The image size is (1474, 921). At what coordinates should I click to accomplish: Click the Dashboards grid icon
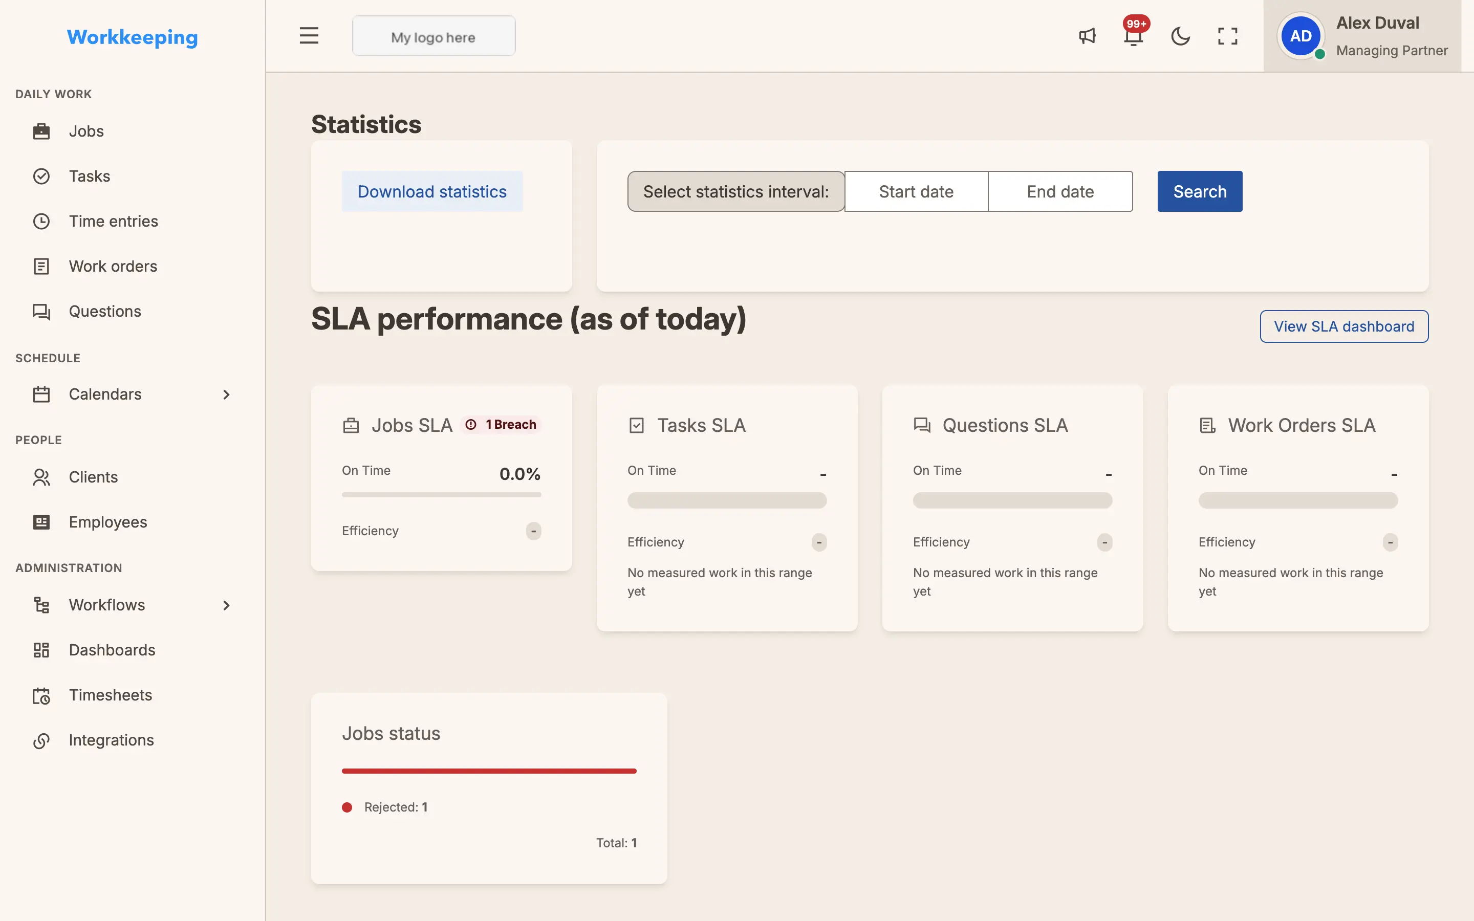[41, 650]
